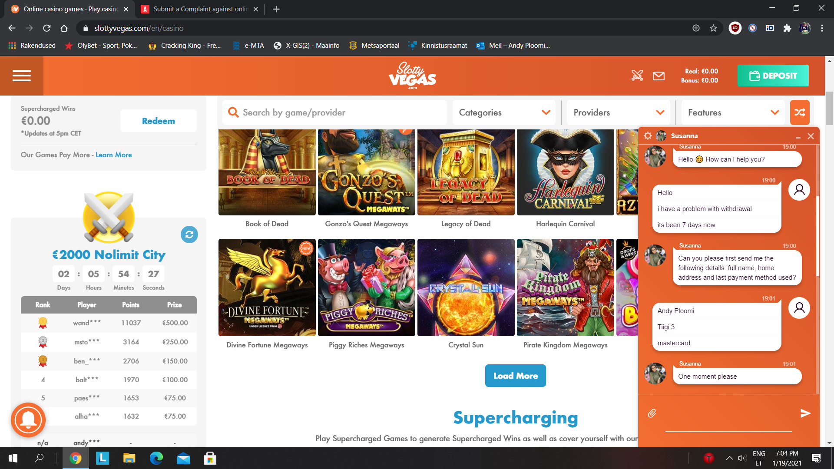Open the e-MTA bookmark
Image resolution: width=834 pixels, height=469 pixels.
248,46
